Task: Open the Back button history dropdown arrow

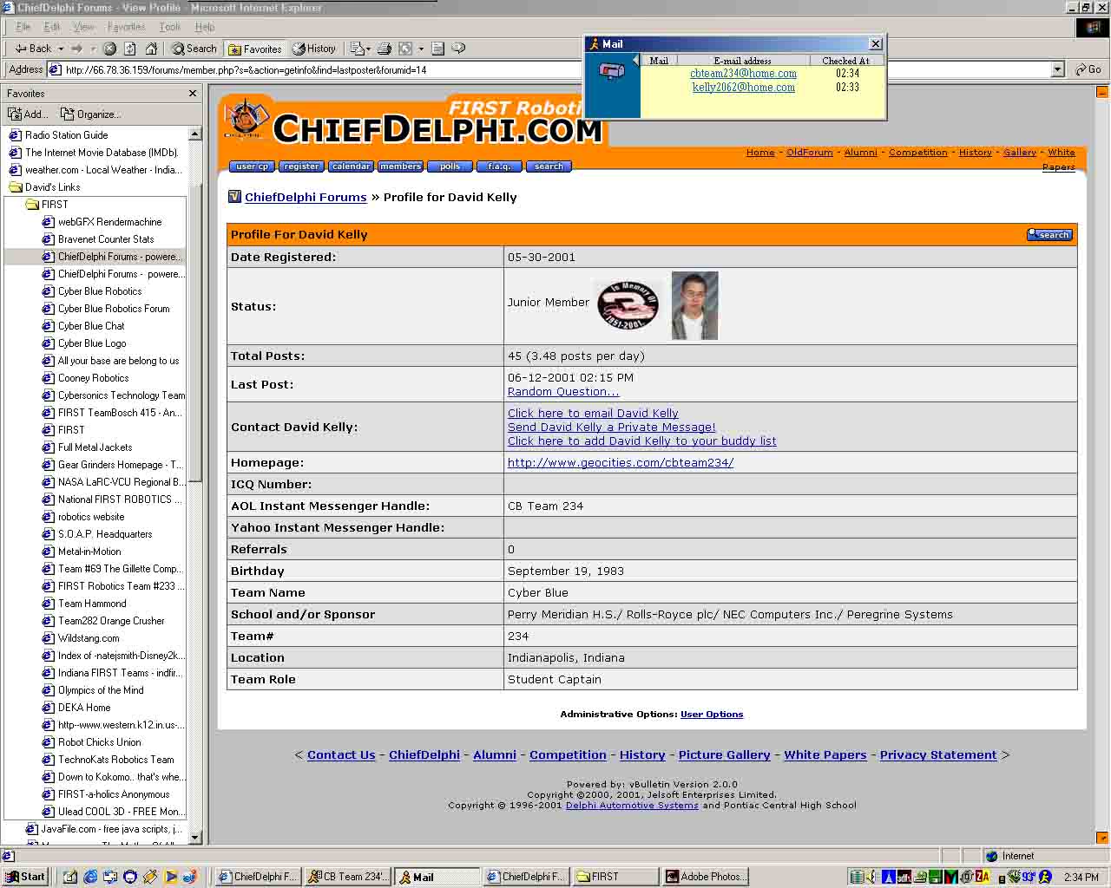Action: click(61, 49)
